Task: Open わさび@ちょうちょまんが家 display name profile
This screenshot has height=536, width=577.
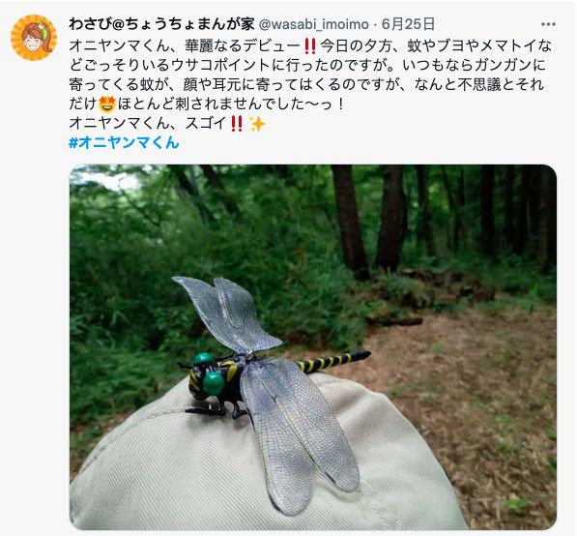Action: (x=161, y=24)
